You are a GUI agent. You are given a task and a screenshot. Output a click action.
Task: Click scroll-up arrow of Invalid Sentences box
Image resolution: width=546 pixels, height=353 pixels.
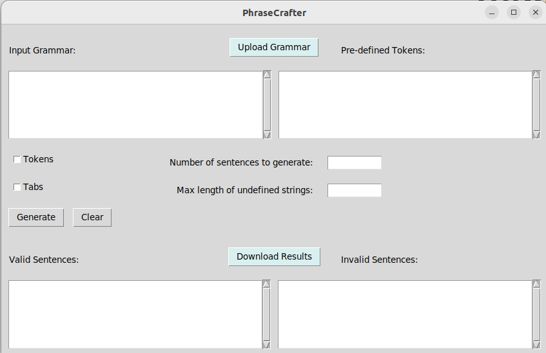tap(536, 284)
